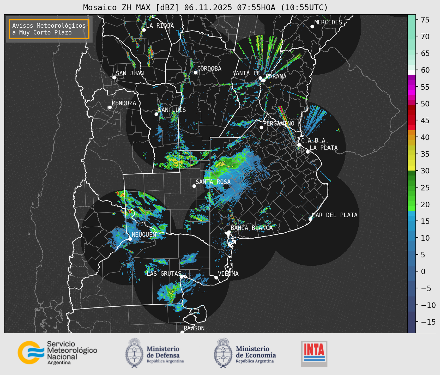Click the 5 dBZ scale tick label
The image size is (440, 375).
423,255
